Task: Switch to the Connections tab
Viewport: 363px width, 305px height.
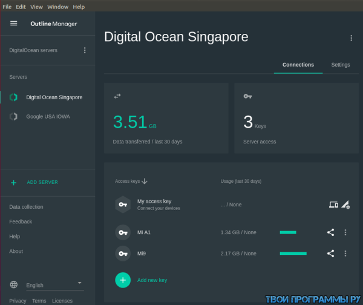Action: pyautogui.click(x=298, y=65)
